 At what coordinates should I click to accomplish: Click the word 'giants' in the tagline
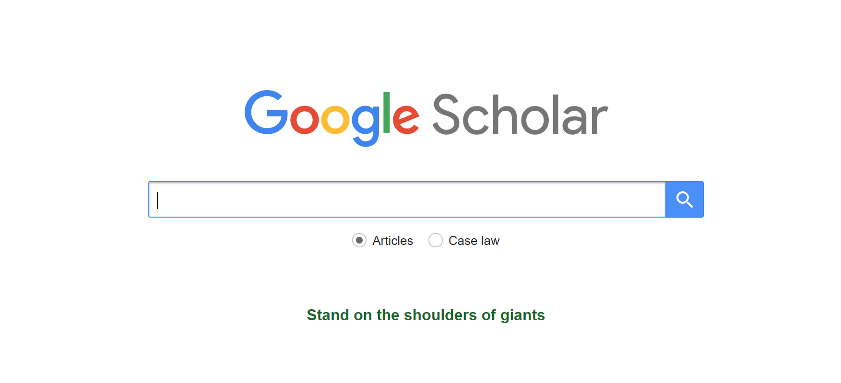pyautogui.click(x=522, y=316)
